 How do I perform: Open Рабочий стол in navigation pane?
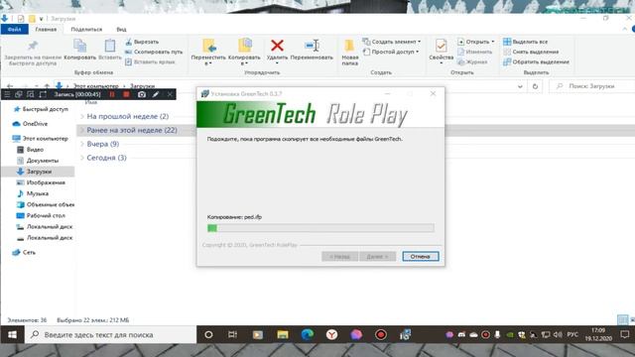[41, 216]
